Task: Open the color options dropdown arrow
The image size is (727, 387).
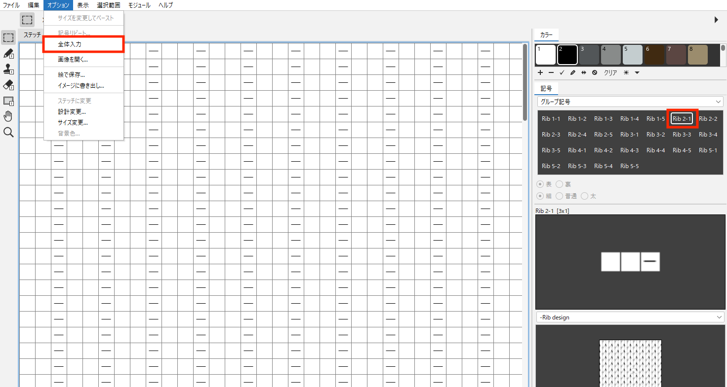Action: pyautogui.click(x=637, y=72)
